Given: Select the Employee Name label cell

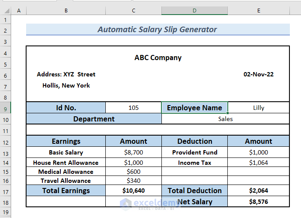Looking at the screenshot, I should (194, 108).
